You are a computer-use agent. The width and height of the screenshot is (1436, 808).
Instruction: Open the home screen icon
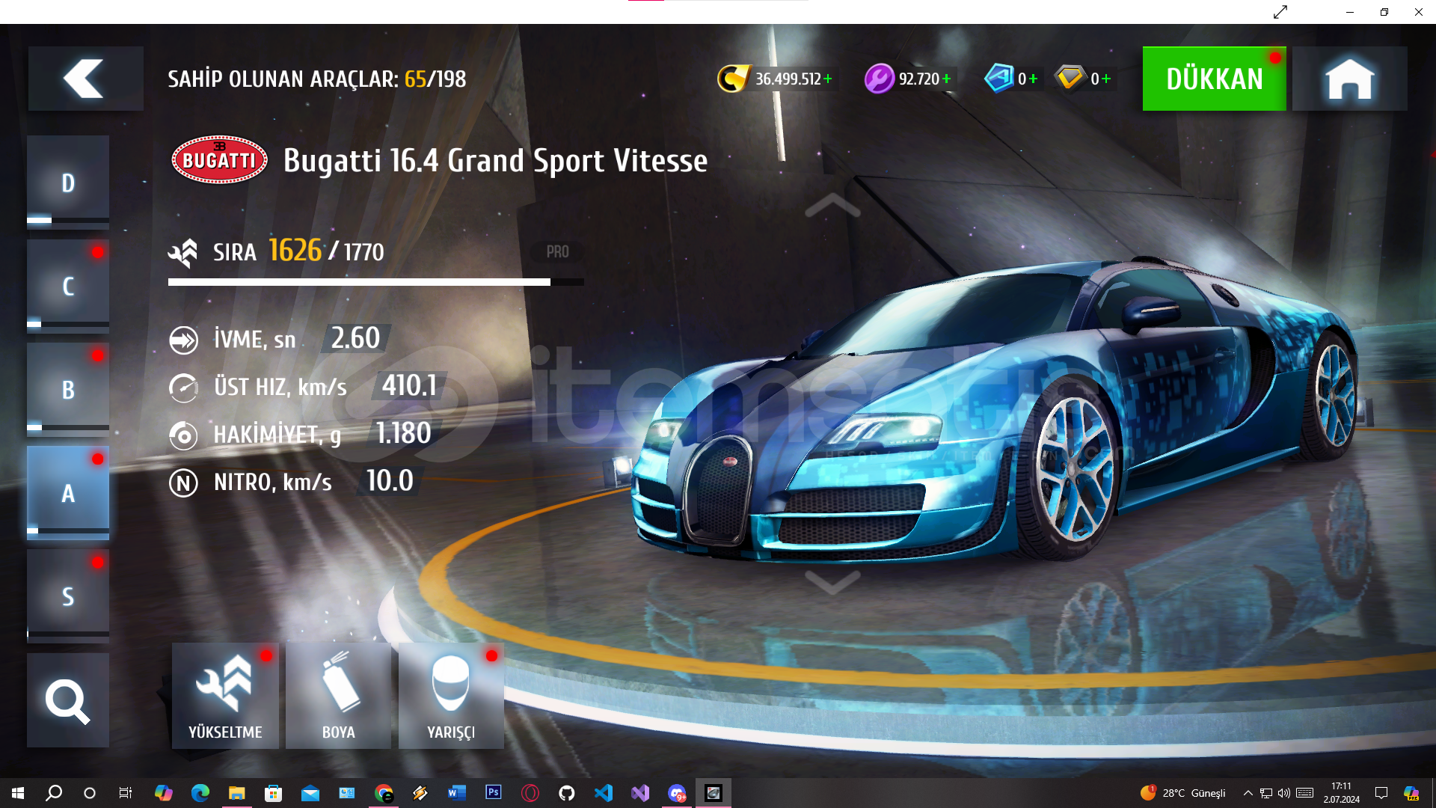pyautogui.click(x=1349, y=79)
